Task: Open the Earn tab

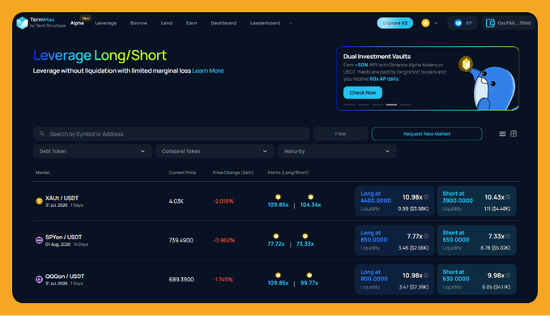Action: 191,23
